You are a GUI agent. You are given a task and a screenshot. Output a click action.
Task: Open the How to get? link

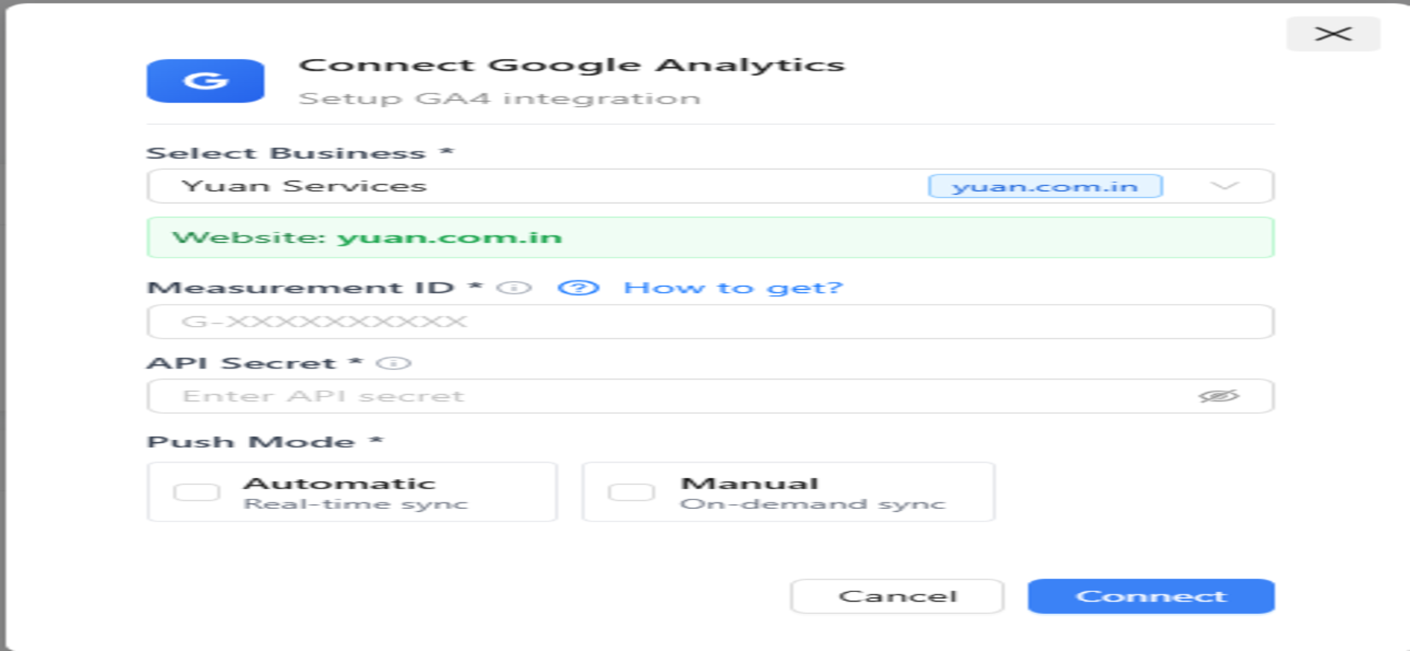[x=733, y=288]
